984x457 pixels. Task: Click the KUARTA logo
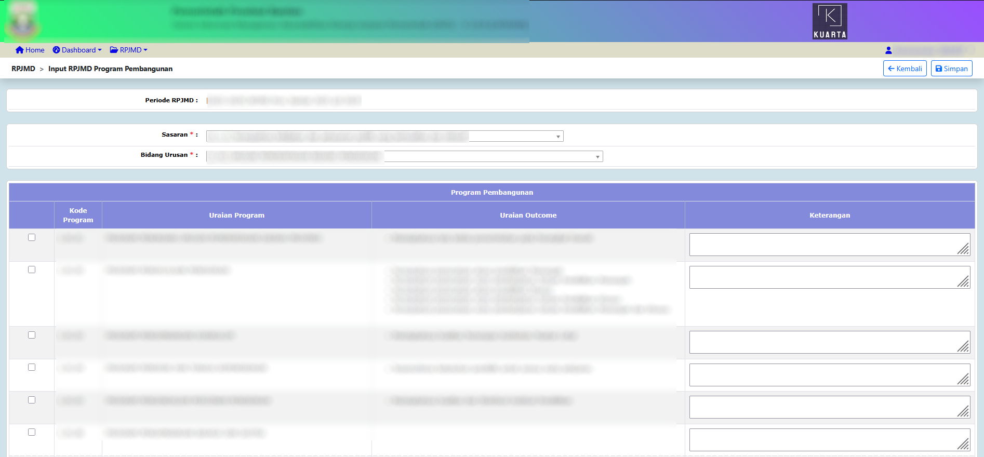pos(830,21)
